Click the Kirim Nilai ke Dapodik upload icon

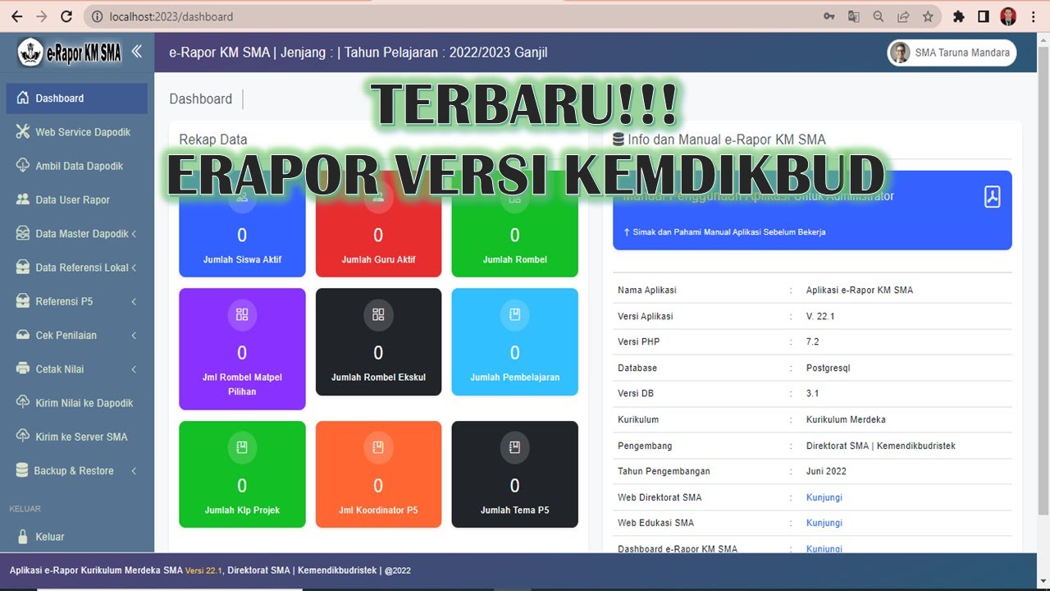(22, 402)
